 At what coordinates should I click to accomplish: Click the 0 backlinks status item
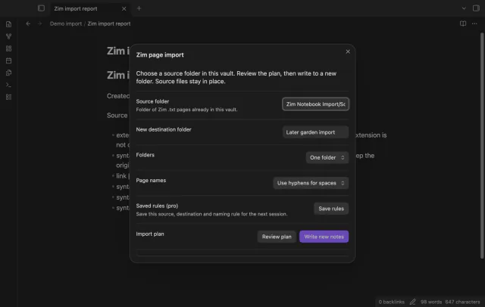391,302
